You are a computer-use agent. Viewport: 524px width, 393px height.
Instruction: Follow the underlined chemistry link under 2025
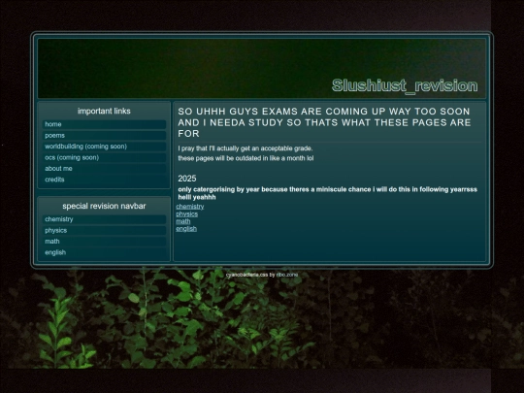click(x=190, y=207)
